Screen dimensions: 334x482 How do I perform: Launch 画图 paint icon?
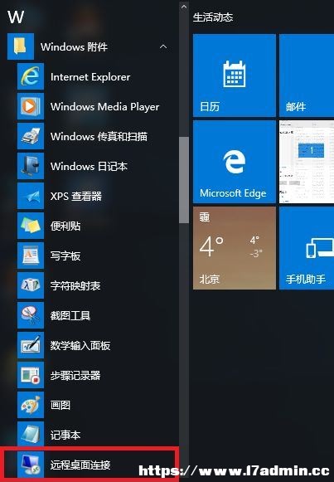31,405
